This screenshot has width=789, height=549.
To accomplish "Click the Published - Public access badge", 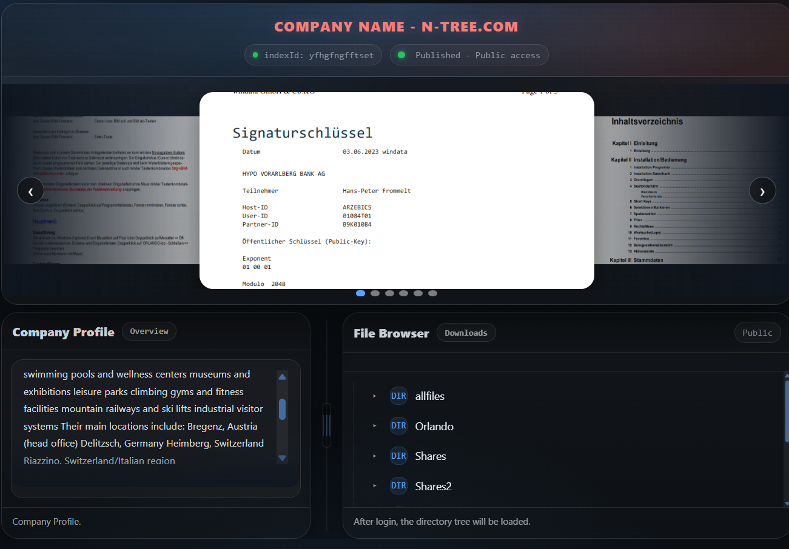I will [x=469, y=55].
